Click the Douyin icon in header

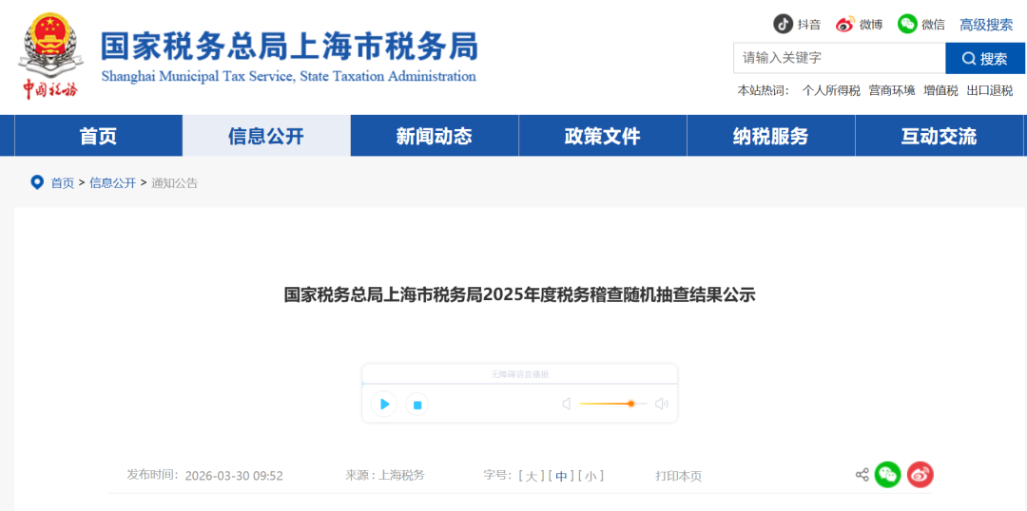point(783,24)
